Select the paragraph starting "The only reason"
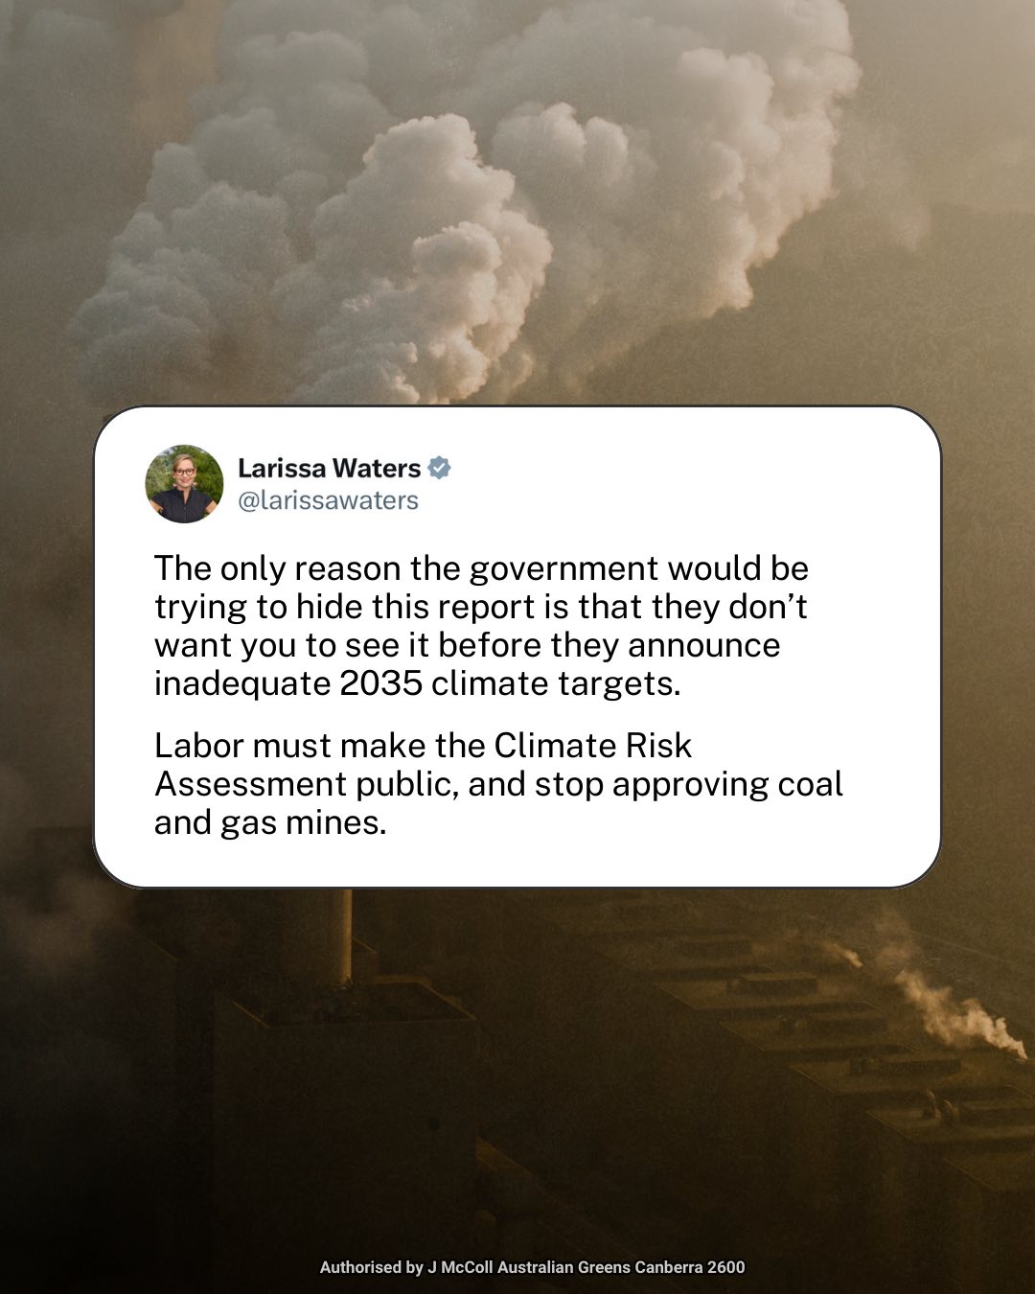 pyautogui.click(x=482, y=626)
